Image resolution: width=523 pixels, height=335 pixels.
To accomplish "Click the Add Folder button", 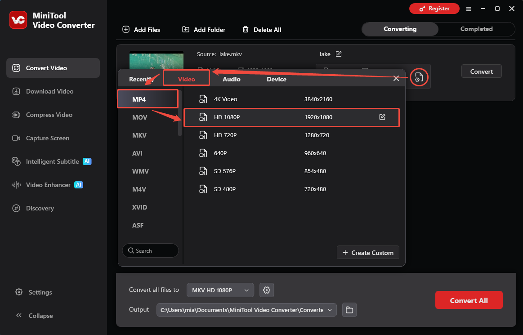I will 203,29.
